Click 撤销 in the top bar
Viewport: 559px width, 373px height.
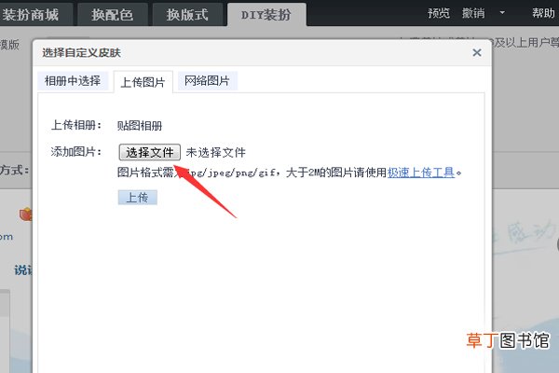pyautogui.click(x=473, y=14)
